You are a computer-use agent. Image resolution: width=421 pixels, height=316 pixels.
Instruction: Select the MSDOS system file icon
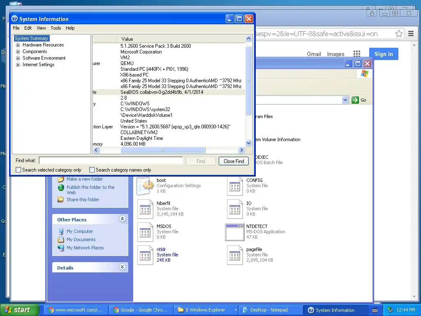pyautogui.click(x=145, y=232)
